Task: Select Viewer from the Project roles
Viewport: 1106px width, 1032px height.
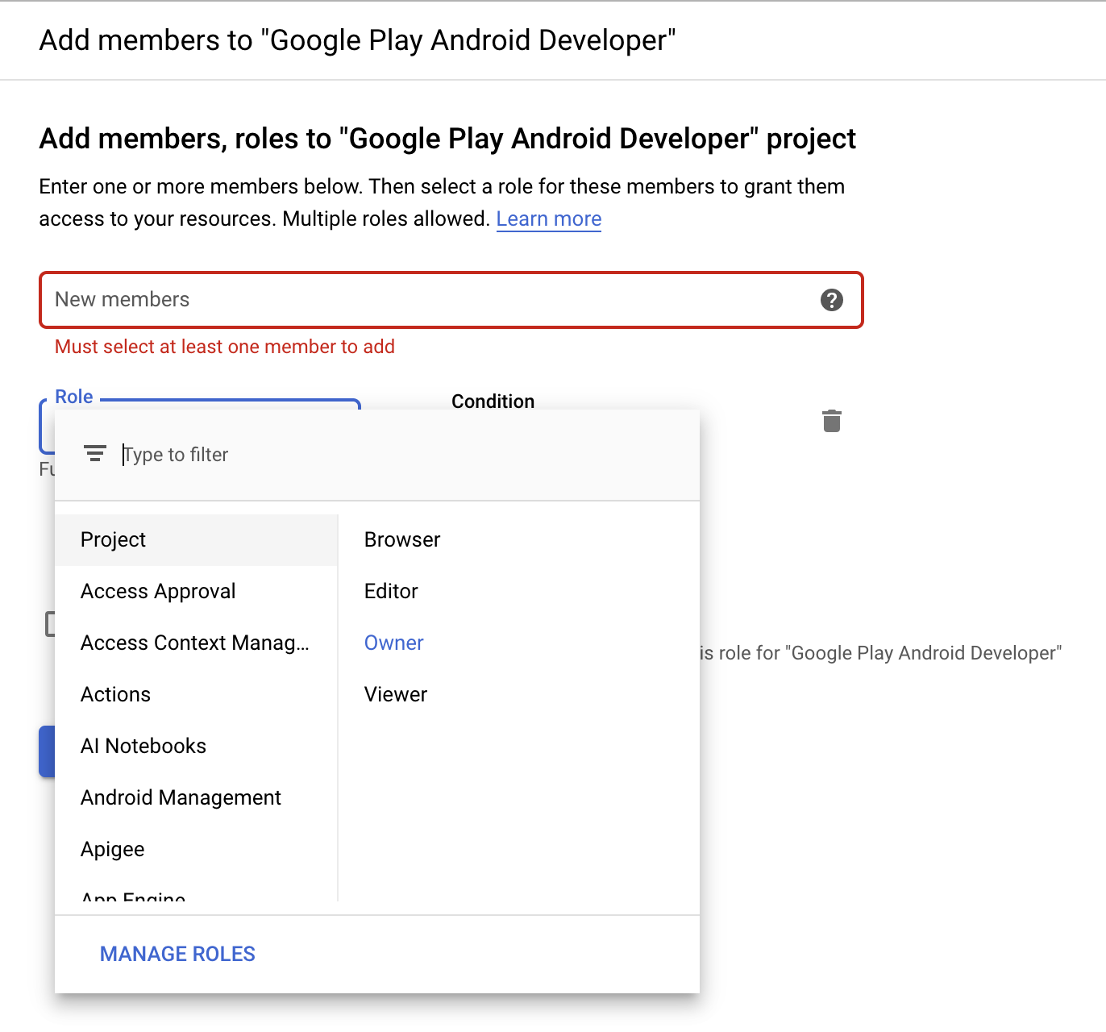Action: point(395,694)
